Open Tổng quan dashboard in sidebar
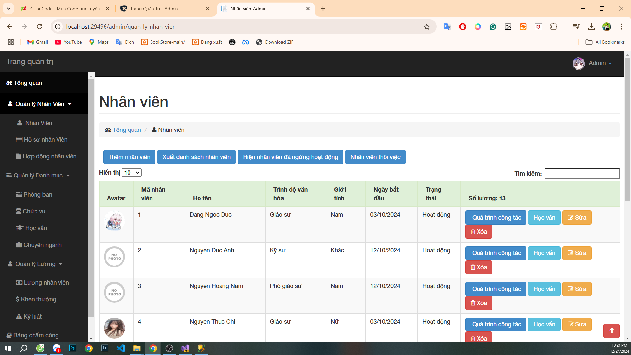Image resolution: width=631 pixels, height=355 pixels. click(x=44, y=83)
